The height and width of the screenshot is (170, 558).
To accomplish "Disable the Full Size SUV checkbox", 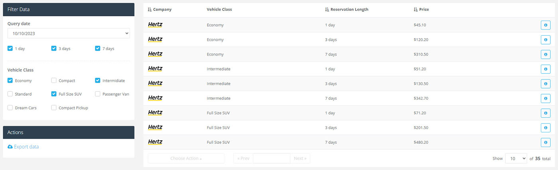I will (x=54, y=94).
